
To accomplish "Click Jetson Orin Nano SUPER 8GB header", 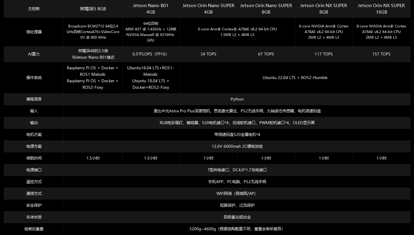I will (x=266, y=9).
